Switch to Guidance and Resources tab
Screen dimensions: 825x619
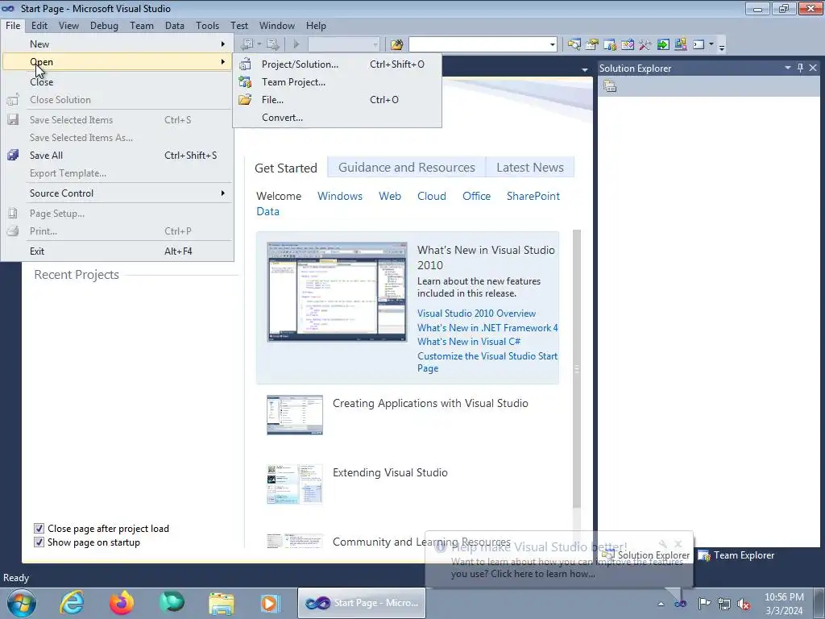point(407,168)
